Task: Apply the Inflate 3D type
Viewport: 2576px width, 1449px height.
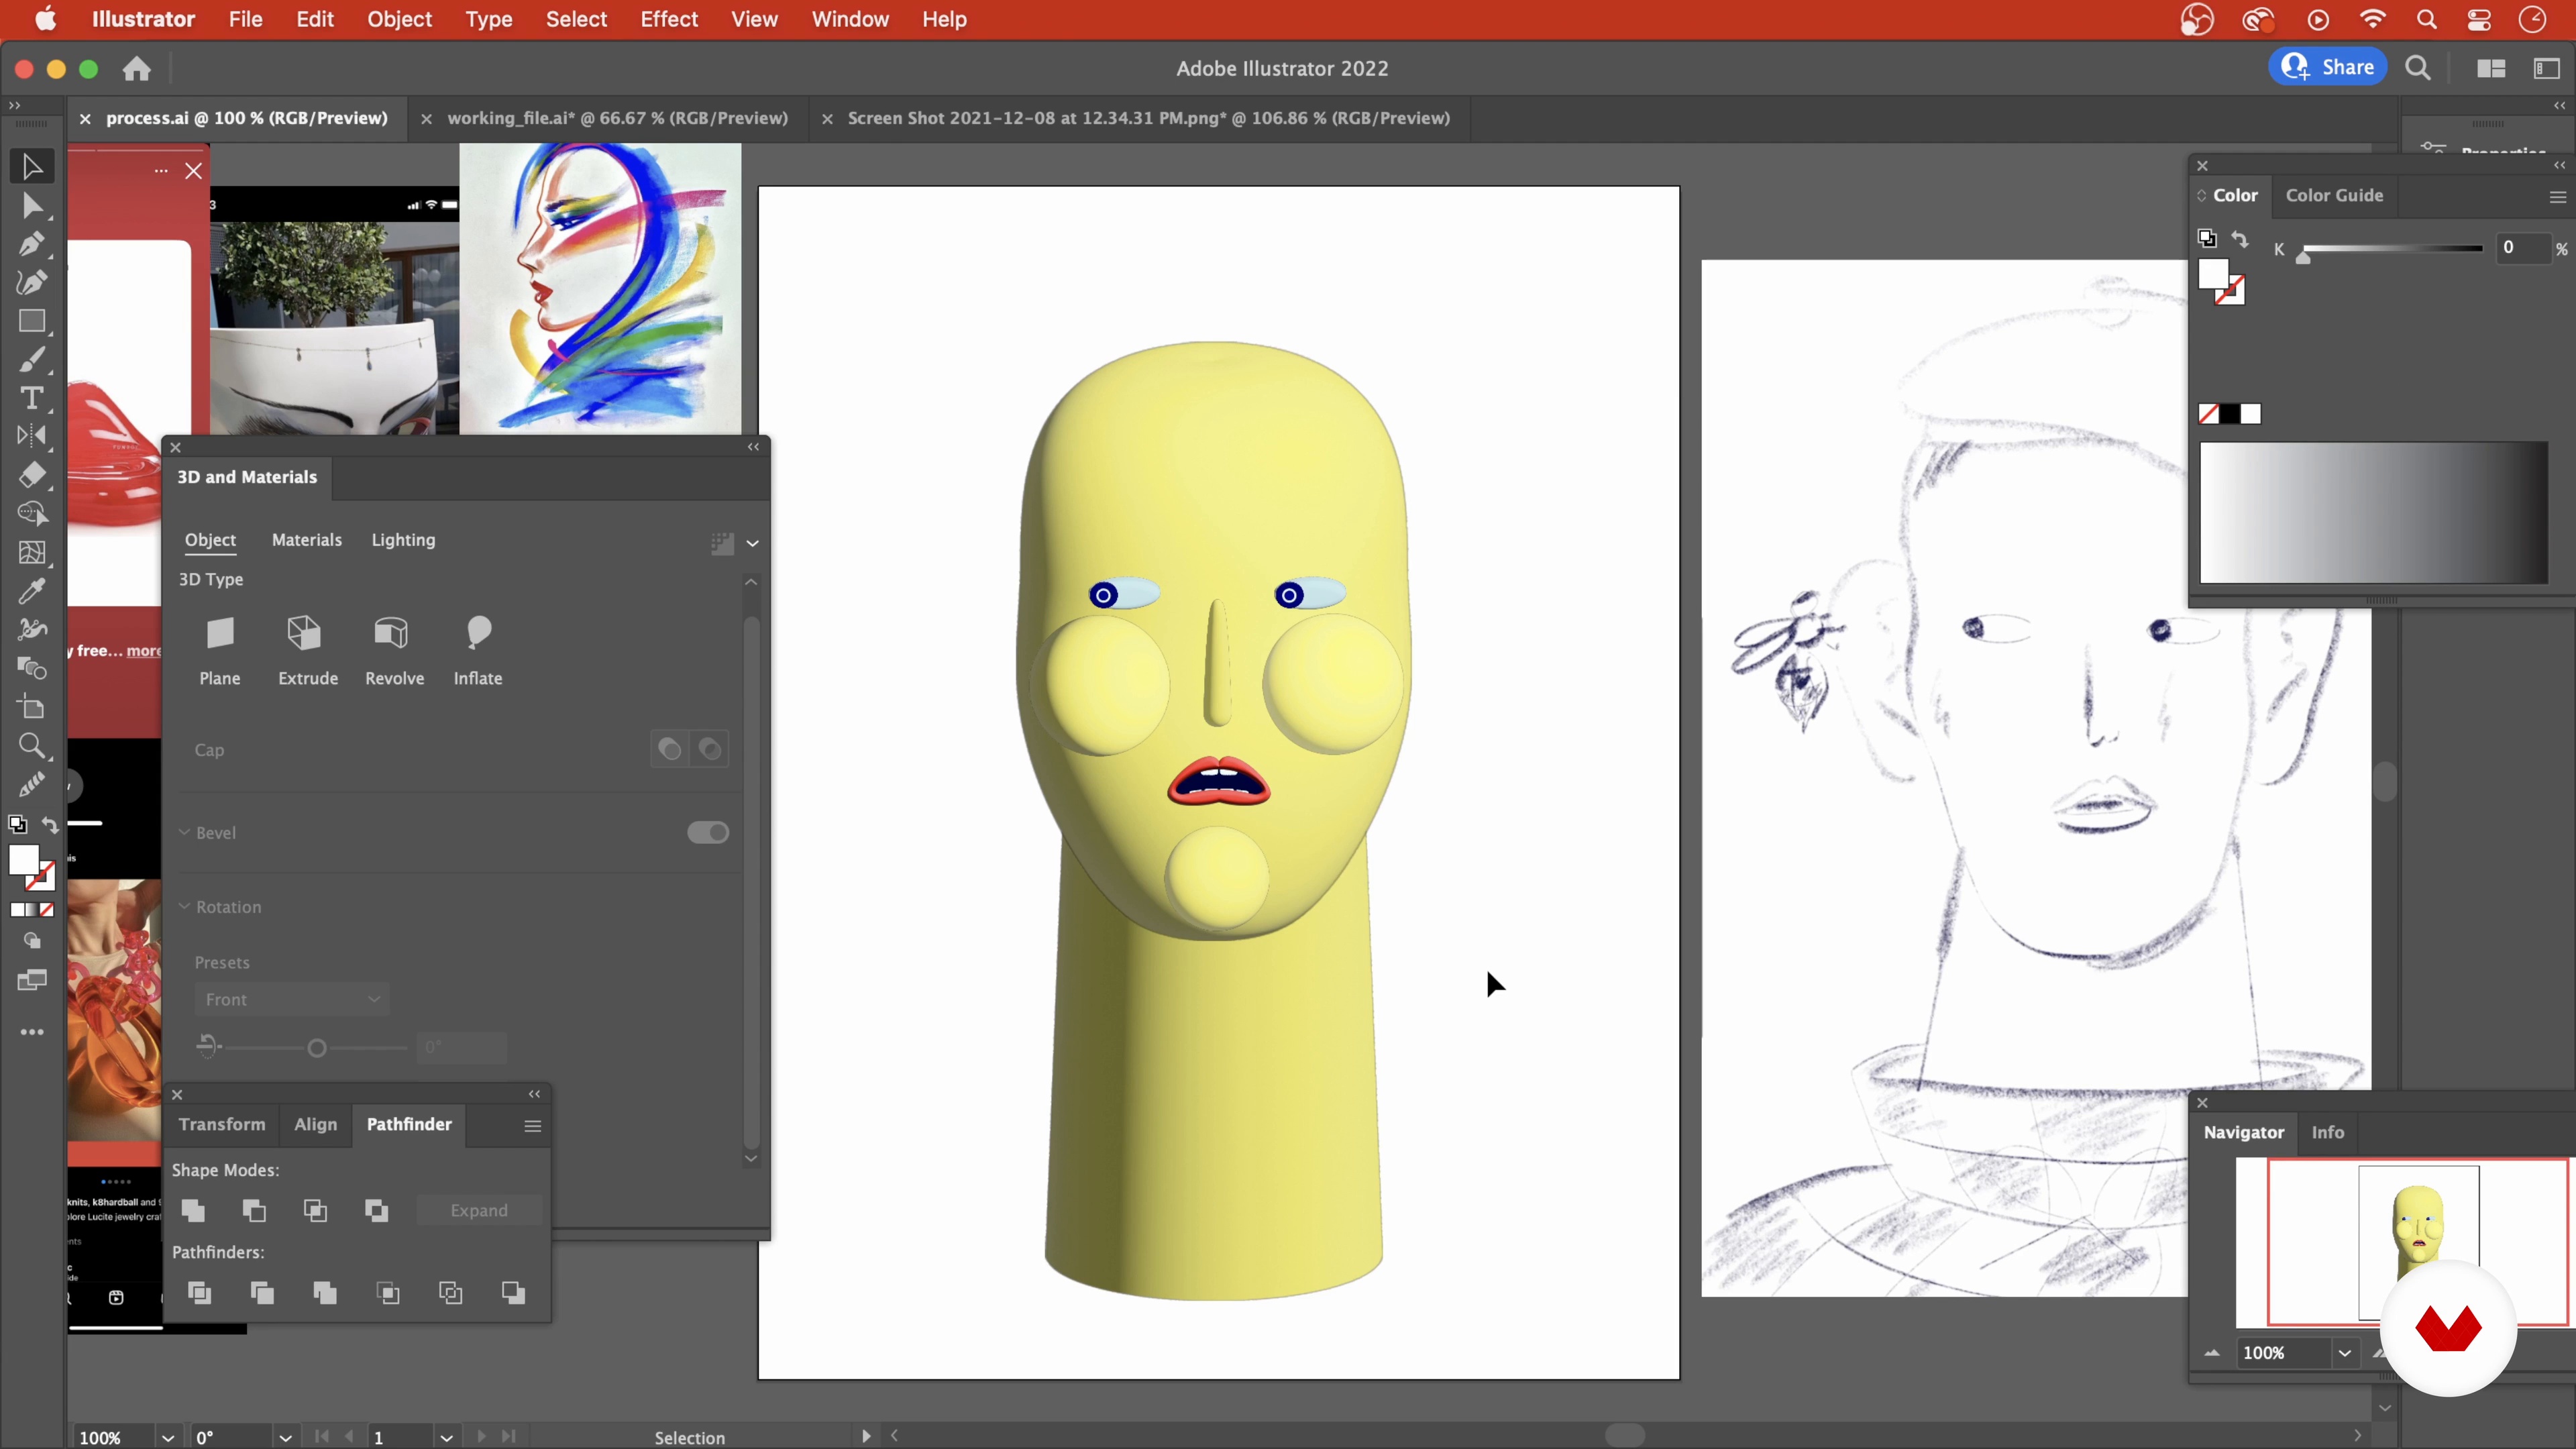Action: [478, 634]
